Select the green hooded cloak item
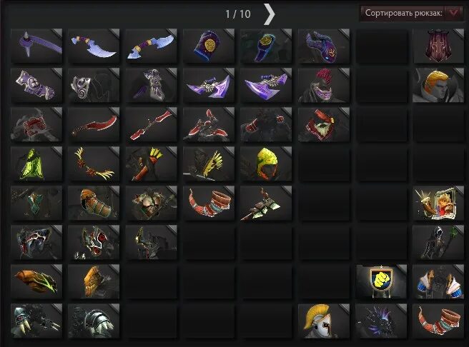Image resolution: width=469 pixels, height=347 pixels. tap(36, 164)
